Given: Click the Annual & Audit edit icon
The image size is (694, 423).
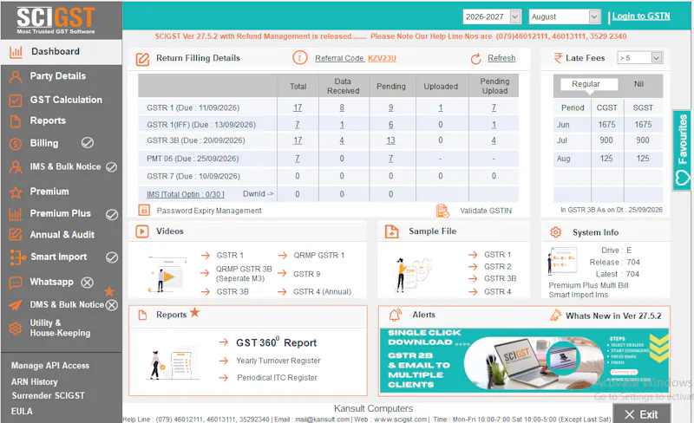Looking at the screenshot, I should point(16,235).
